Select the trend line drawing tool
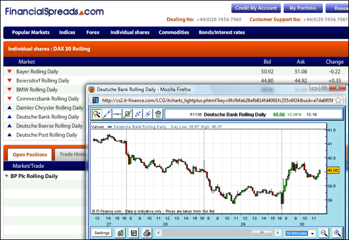Viewport: 349px width, 240px height. coord(107,114)
